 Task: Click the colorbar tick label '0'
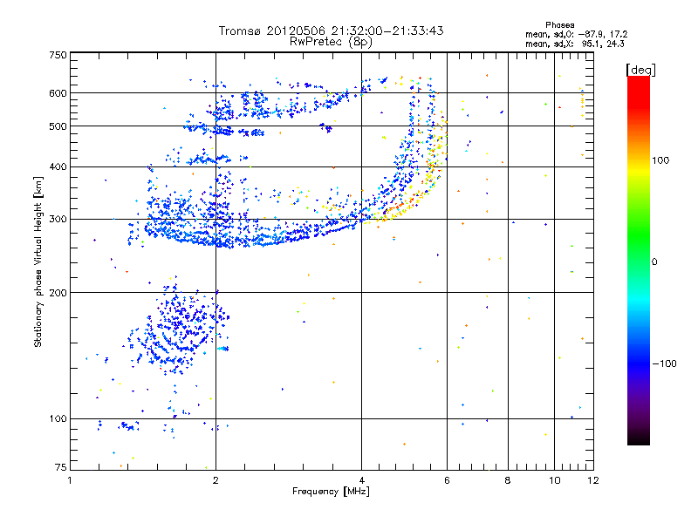(x=654, y=262)
